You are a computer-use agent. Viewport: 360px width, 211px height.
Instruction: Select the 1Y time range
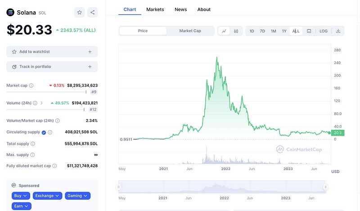pyautogui.click(x=284, y=31)
